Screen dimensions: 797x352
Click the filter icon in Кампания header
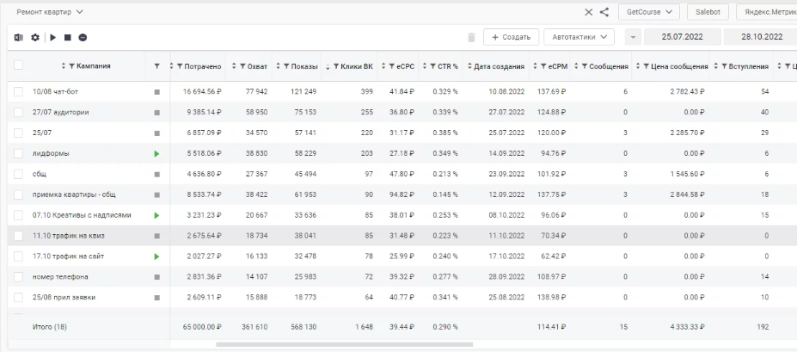[71, 66]
